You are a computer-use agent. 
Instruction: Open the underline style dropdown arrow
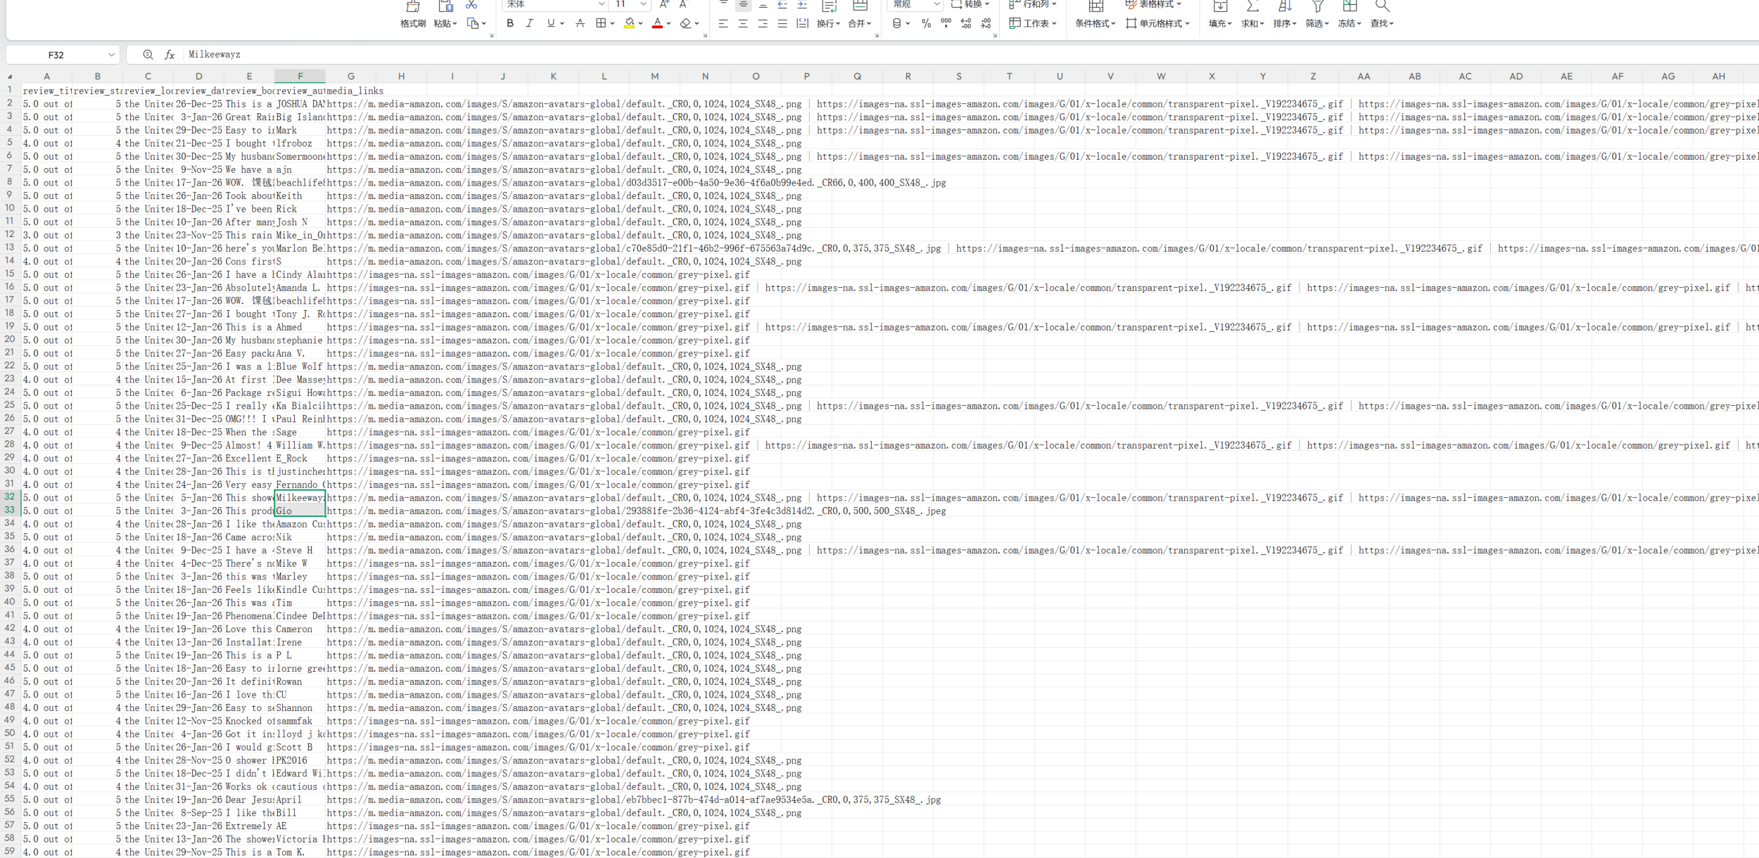562,23
